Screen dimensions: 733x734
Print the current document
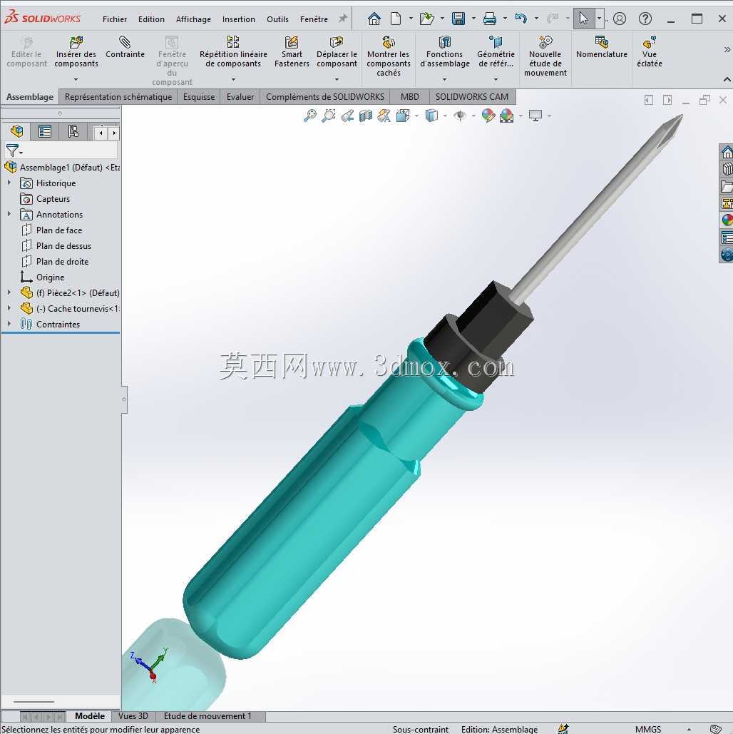(490, 19)
